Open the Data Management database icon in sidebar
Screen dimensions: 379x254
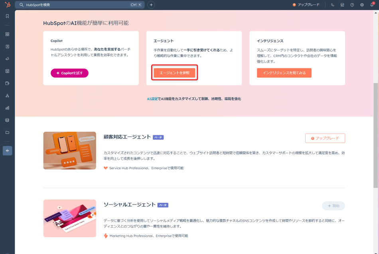click(7, 120)
